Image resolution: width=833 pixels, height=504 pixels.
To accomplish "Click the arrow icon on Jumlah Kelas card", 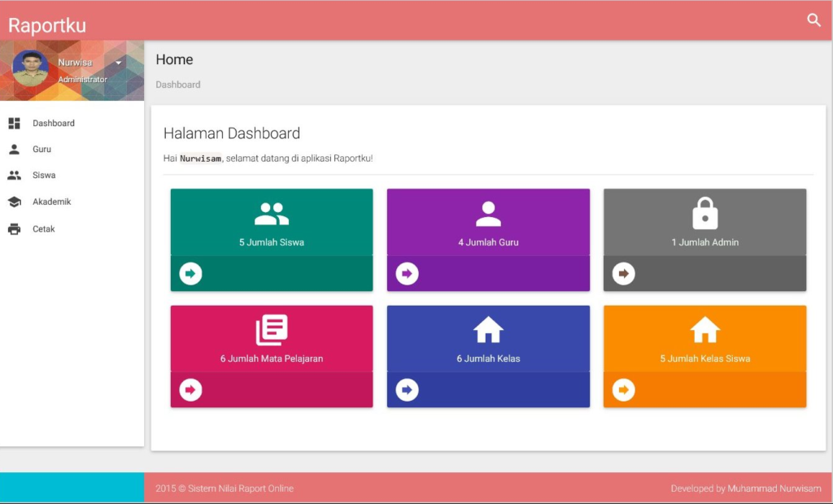I will pyautogui.click(x=407, y=390).
